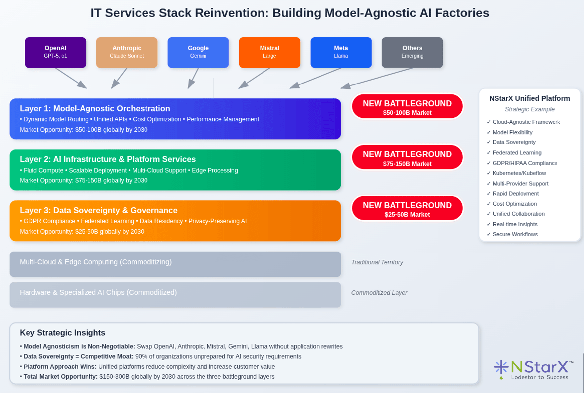Select the Others Emerging box
The image size is (584, 393).
click(x=412, y=52)
